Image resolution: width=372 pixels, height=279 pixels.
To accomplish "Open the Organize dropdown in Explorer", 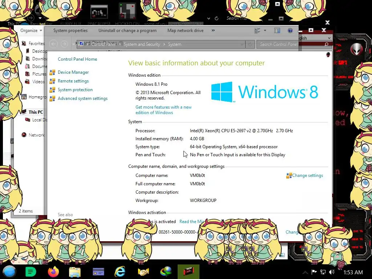I will click(x=31, y=31).
